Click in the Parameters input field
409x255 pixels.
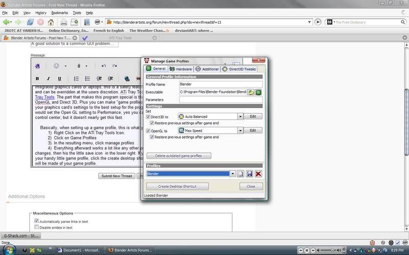point(221,99)
